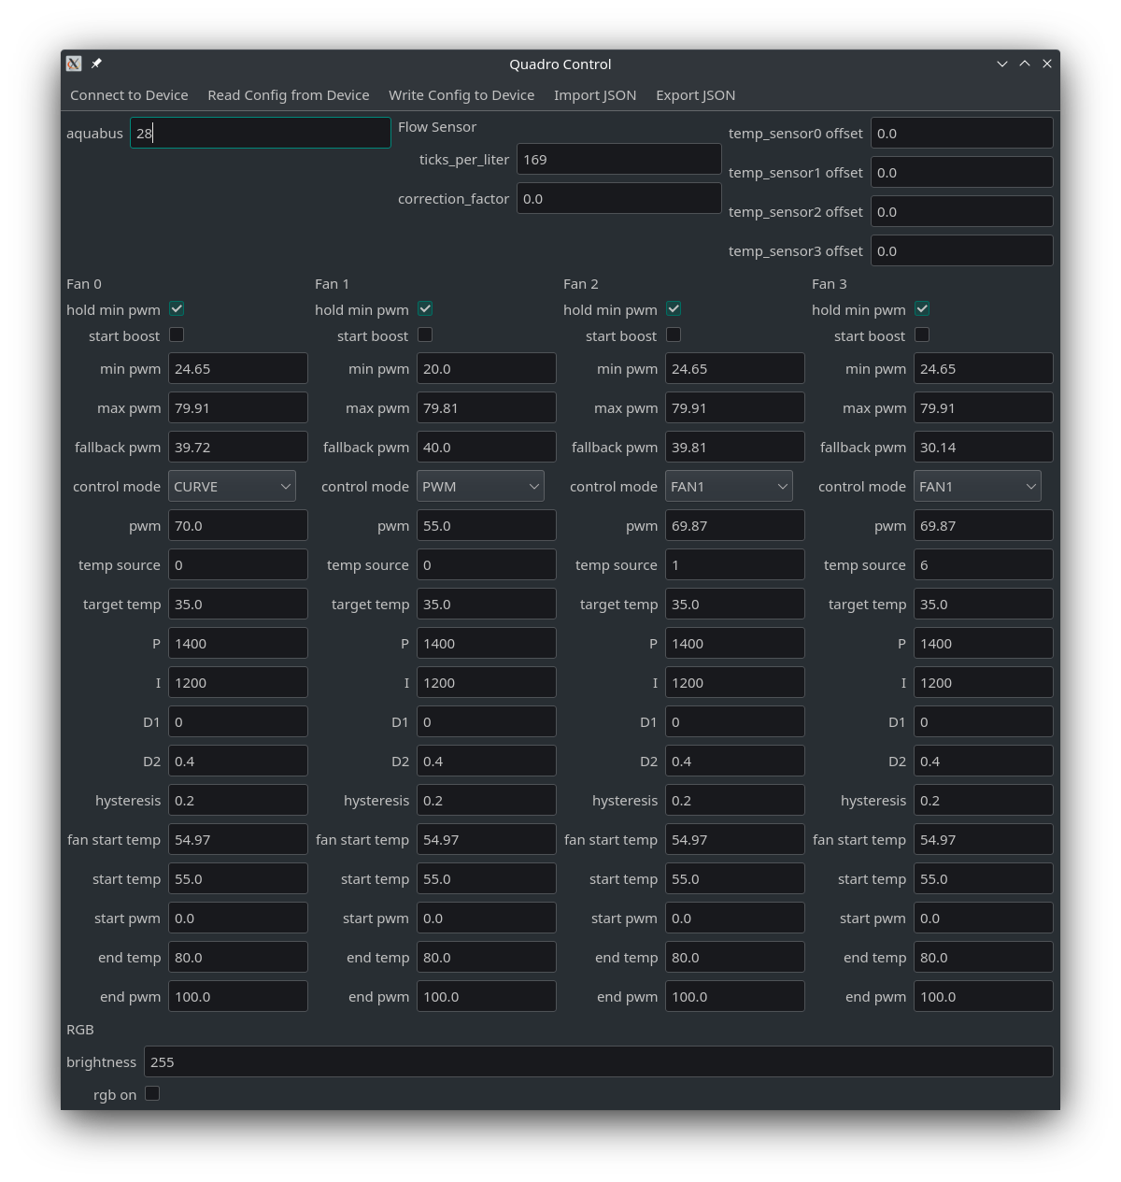Open Fan 0 control mode dropdown showing CURVE

(232, 487)
